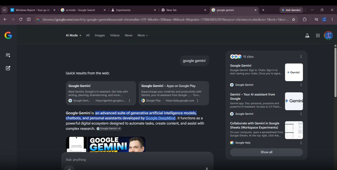Reload the current page
Image resolution: width=337 pixels, height=170 pixels.
pos(21,19)
